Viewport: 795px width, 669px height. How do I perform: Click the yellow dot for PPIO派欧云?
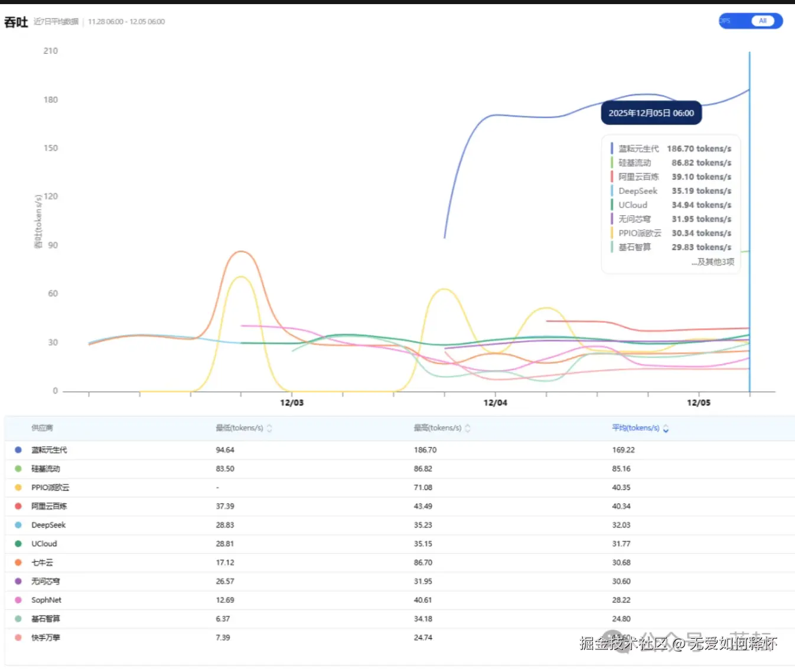point(18,488)
